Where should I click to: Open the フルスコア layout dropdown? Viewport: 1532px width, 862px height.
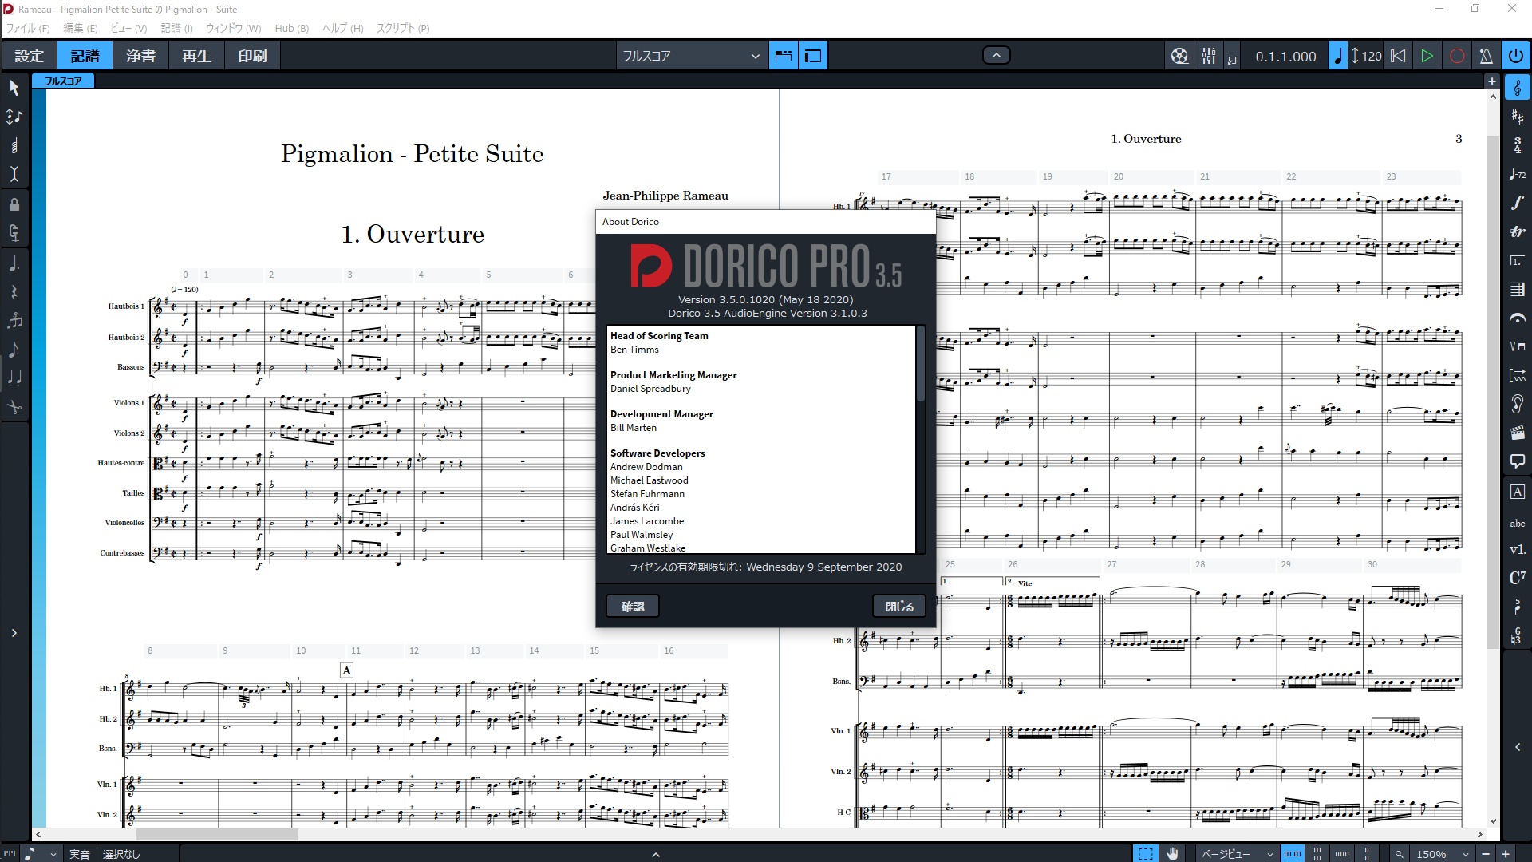coord(690,56)
